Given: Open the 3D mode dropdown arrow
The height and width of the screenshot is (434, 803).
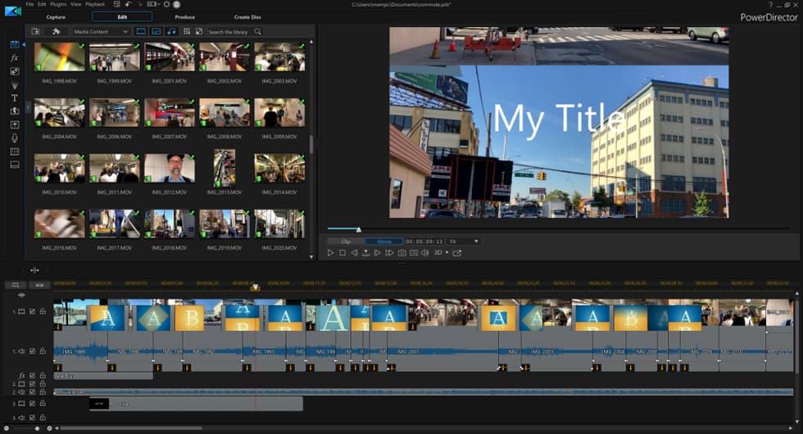Looking at the screenshot, I should pyautogui.click(x=447, y=253).
